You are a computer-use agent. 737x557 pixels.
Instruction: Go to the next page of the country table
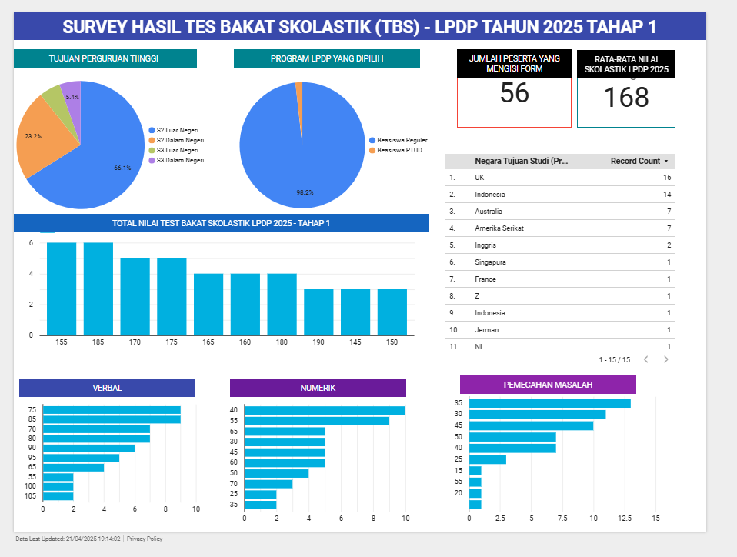coord(665,359)
